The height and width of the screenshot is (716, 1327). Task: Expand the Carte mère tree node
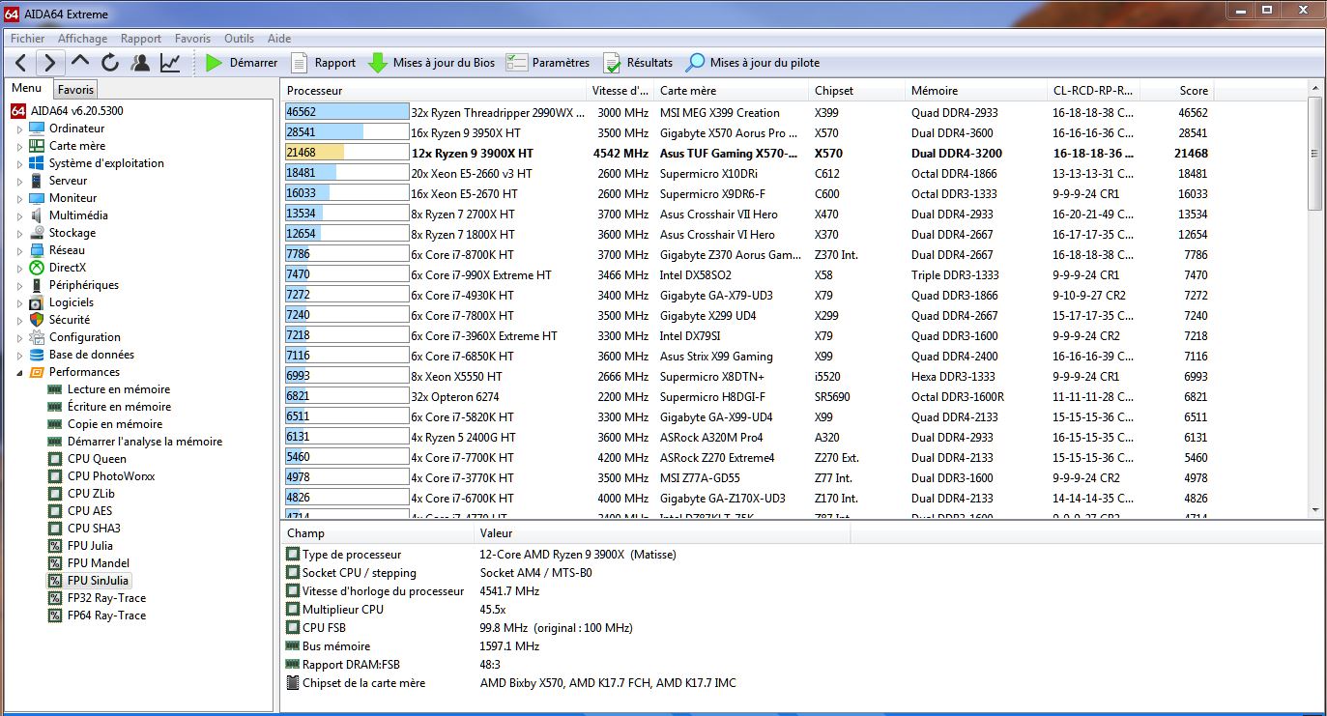click(x=19, y=146)
